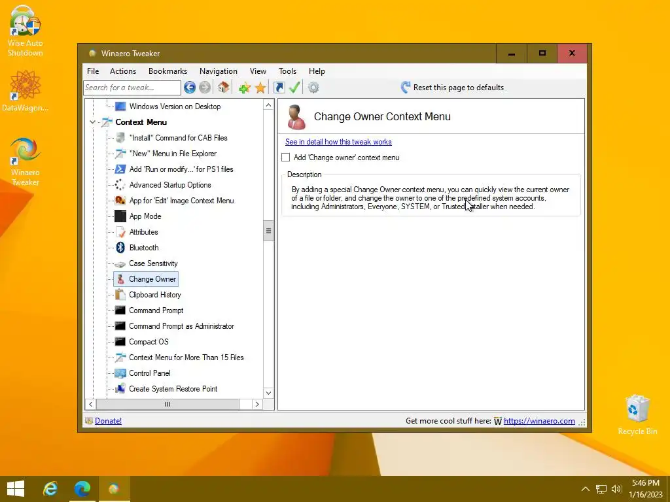Click the horizontal scrollbar right arrow
Image resolution: width=670 pixels, height=502 pixels.
pyautogui.click(x=256, y=404)
